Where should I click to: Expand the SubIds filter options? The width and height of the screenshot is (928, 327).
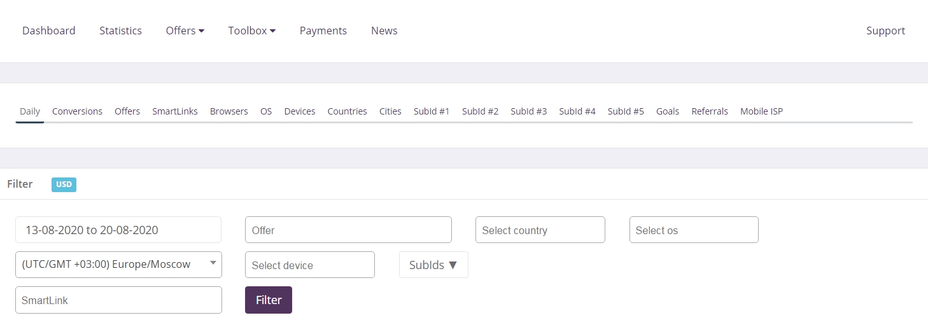433,265
